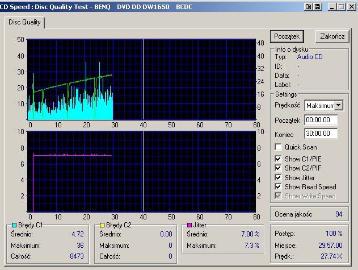The width and height of the screenshot is (358, 270).
Task: Click the white position marker in jitter graph
Action: coord(143,172)
